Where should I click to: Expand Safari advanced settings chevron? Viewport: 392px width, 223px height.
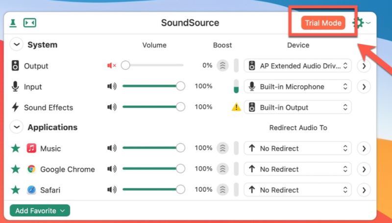pos(364,190)
